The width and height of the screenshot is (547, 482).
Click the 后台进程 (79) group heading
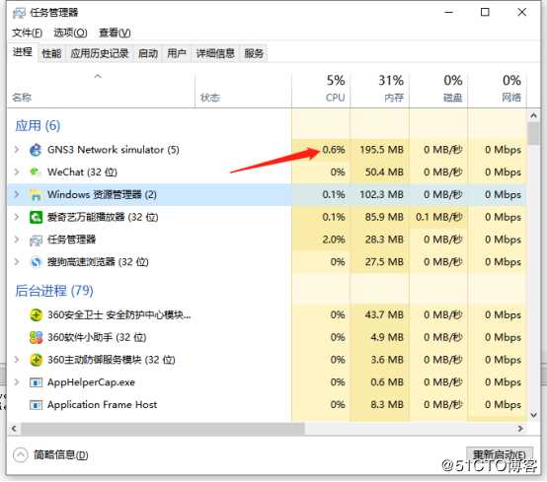54,291
